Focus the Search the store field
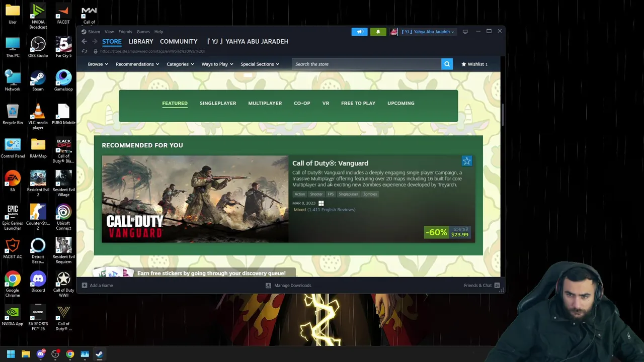Image resolution: width=644 pixels, height=362 pixels. (x=366, y=64)
